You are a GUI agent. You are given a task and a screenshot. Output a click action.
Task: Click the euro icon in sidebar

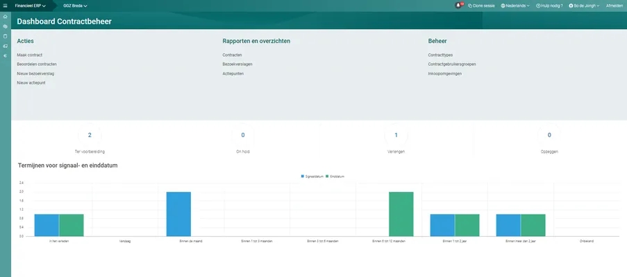[x=6, y=55]
